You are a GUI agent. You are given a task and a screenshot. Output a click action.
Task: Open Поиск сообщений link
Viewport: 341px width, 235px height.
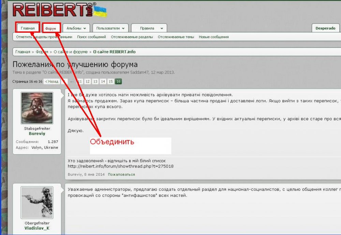[91, 37]
